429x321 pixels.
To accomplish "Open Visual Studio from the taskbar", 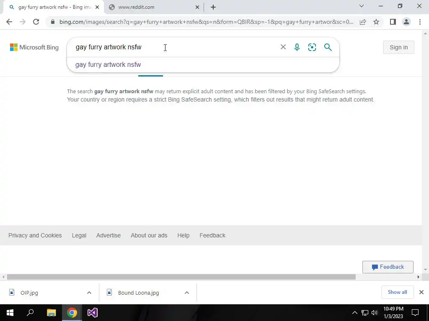I will [93, 313].
